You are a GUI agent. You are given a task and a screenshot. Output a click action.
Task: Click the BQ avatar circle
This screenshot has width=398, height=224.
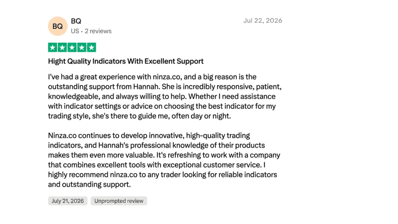(x=58, y=26)
